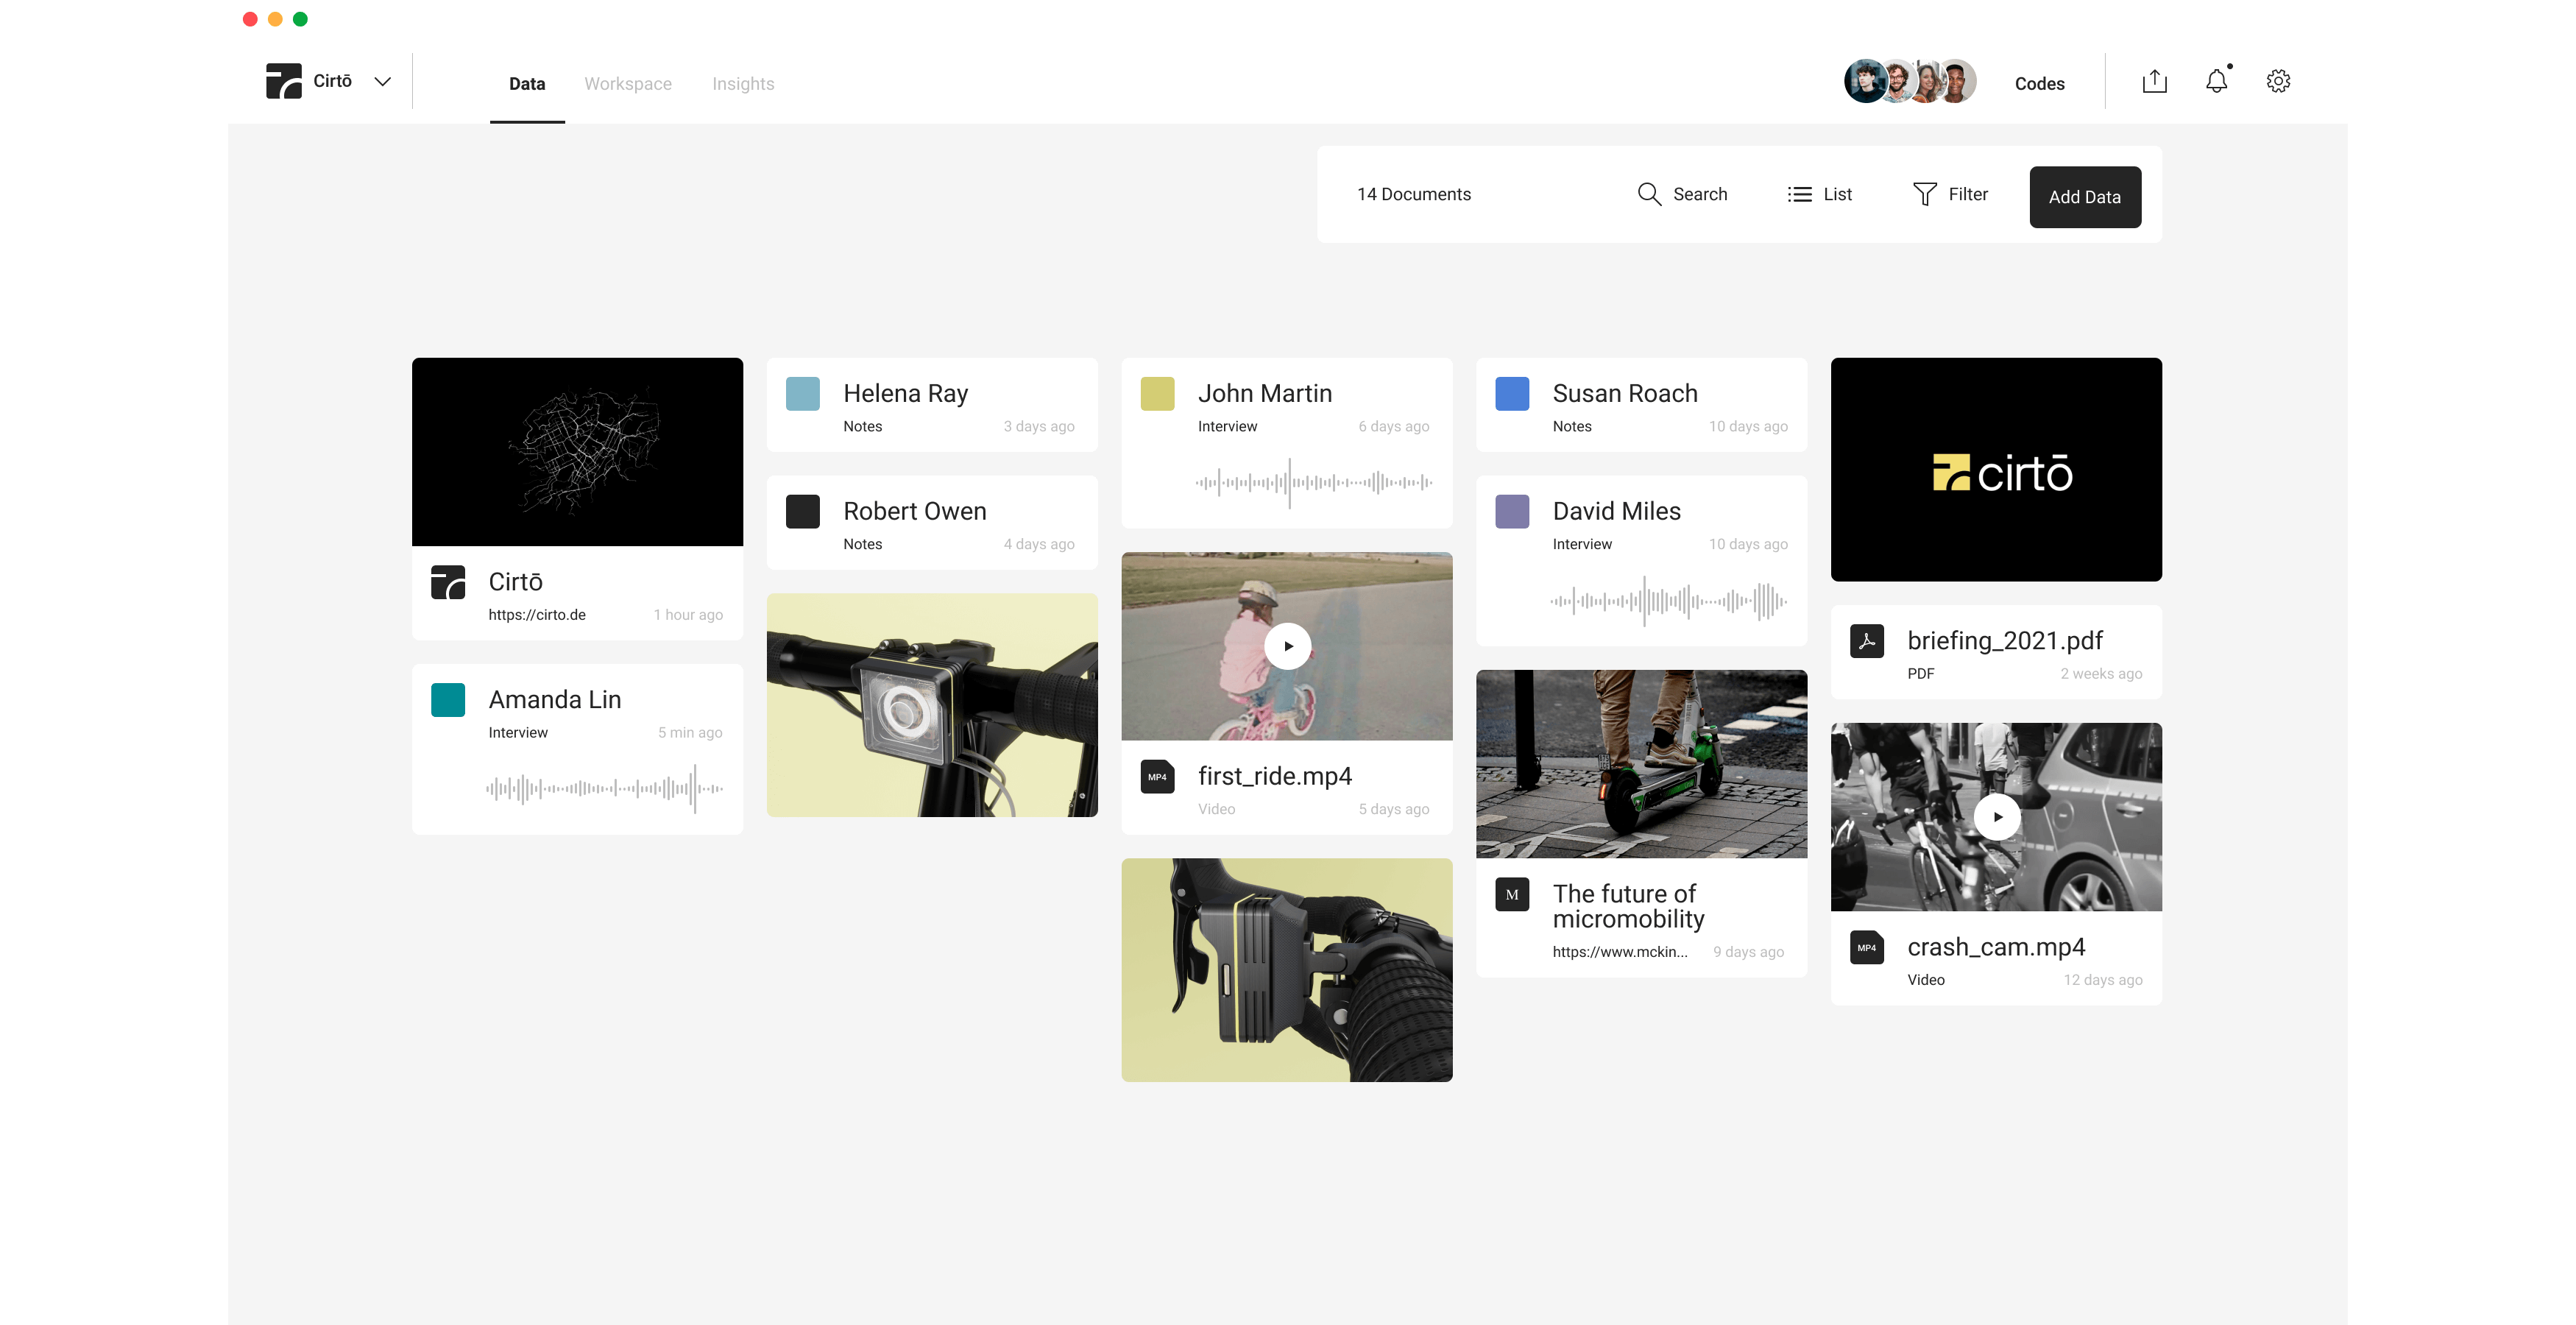Click the '9 days ago' timestamp
2576x1325 pixels.
click(1748, 952)
